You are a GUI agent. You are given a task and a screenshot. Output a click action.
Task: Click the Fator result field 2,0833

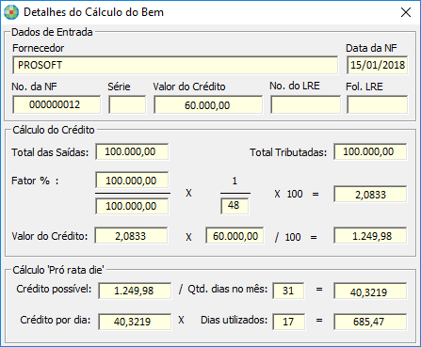pyautogui.click(x=370, y=195)
